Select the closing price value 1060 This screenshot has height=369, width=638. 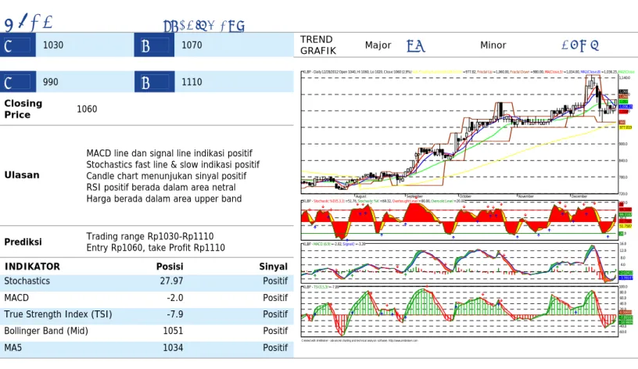point(87,109)
